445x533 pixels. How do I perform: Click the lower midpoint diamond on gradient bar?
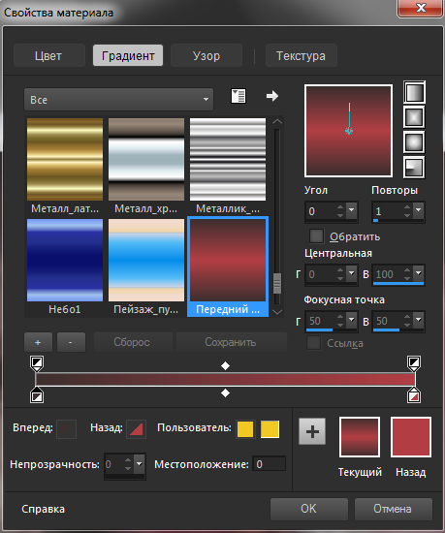click(225, 392)
